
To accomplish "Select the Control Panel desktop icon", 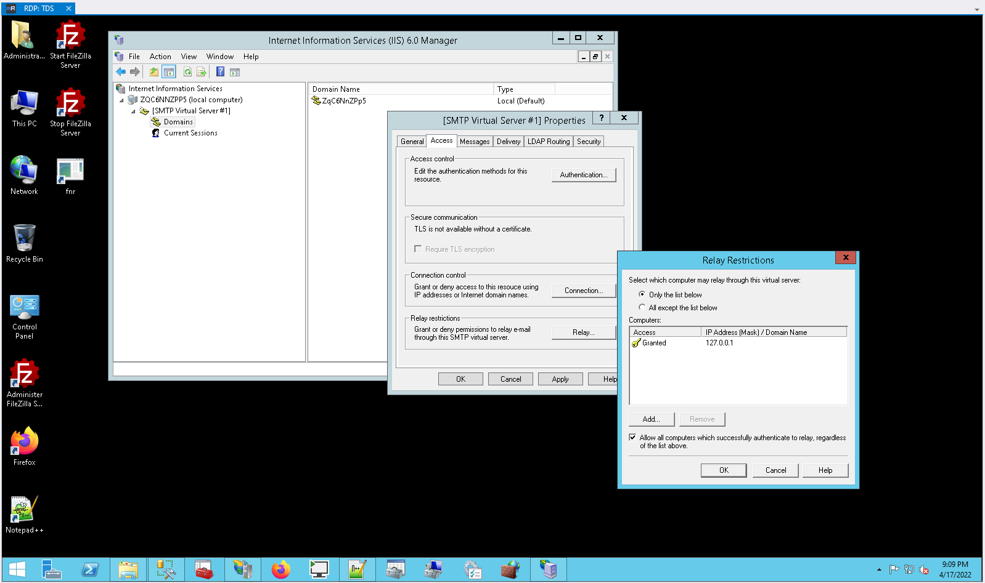I will [25, 316].
